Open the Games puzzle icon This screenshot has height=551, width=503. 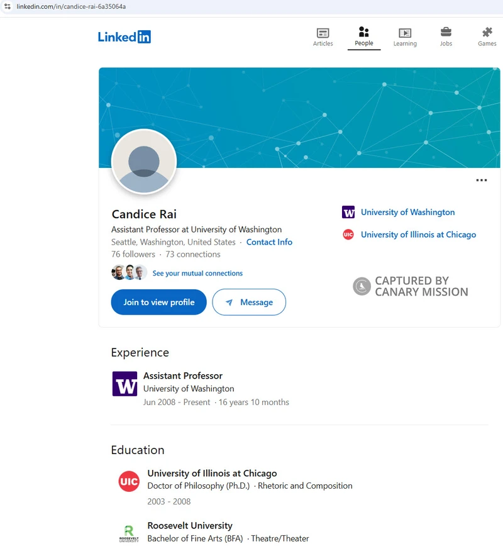487,32
